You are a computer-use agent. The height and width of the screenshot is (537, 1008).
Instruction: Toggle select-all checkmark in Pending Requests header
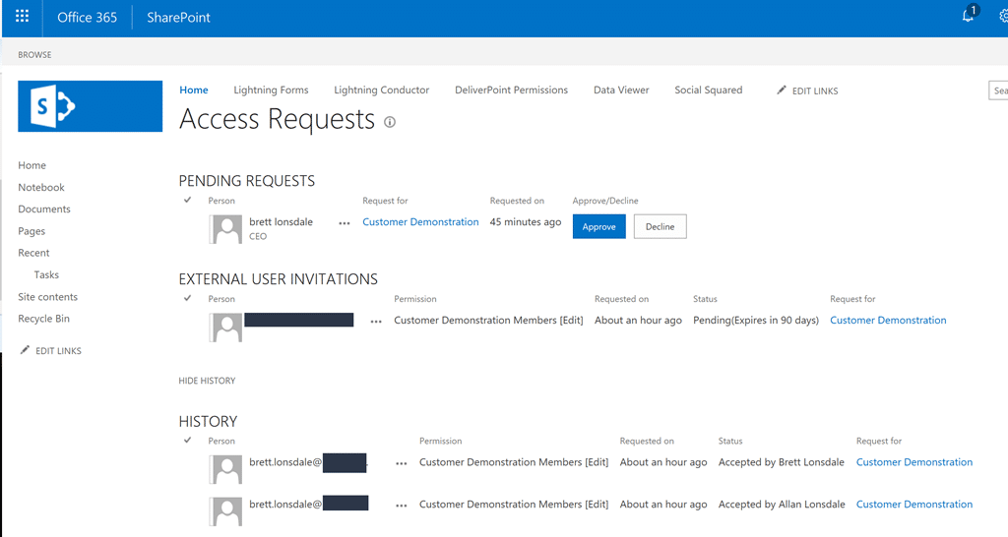click(x=188, y=200)
